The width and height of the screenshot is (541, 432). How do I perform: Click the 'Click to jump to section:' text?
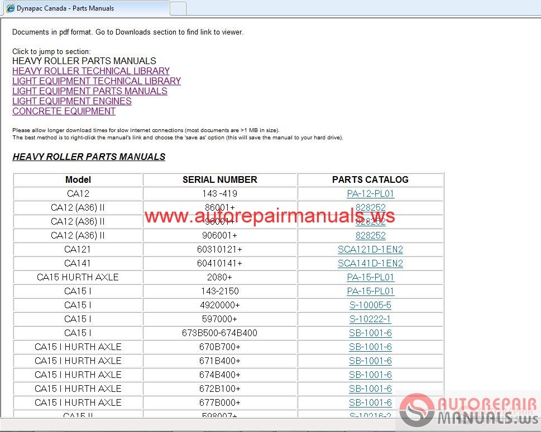click(x=51, y=52)
